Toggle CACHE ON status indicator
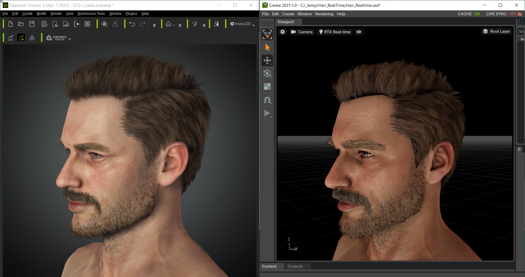Screen dimensions: 525x277 (x=469, y=14)
